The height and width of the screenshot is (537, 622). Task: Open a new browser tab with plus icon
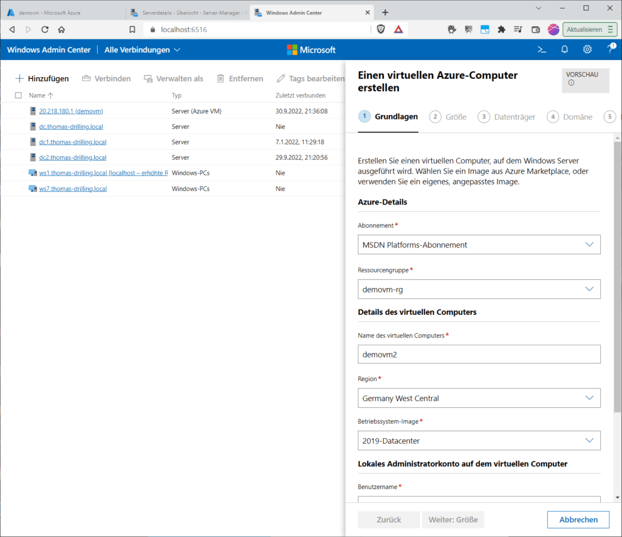[x=385, y=13]
